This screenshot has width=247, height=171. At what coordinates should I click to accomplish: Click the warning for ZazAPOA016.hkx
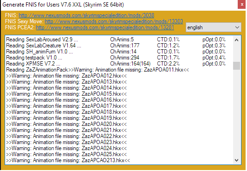point(66,100)
